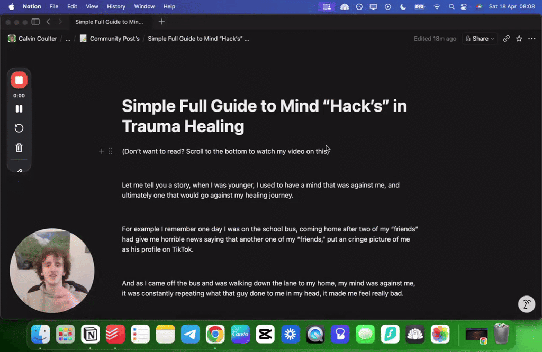
Task: Toggle the favorite star for this page
Action: [x=519, y=38]
